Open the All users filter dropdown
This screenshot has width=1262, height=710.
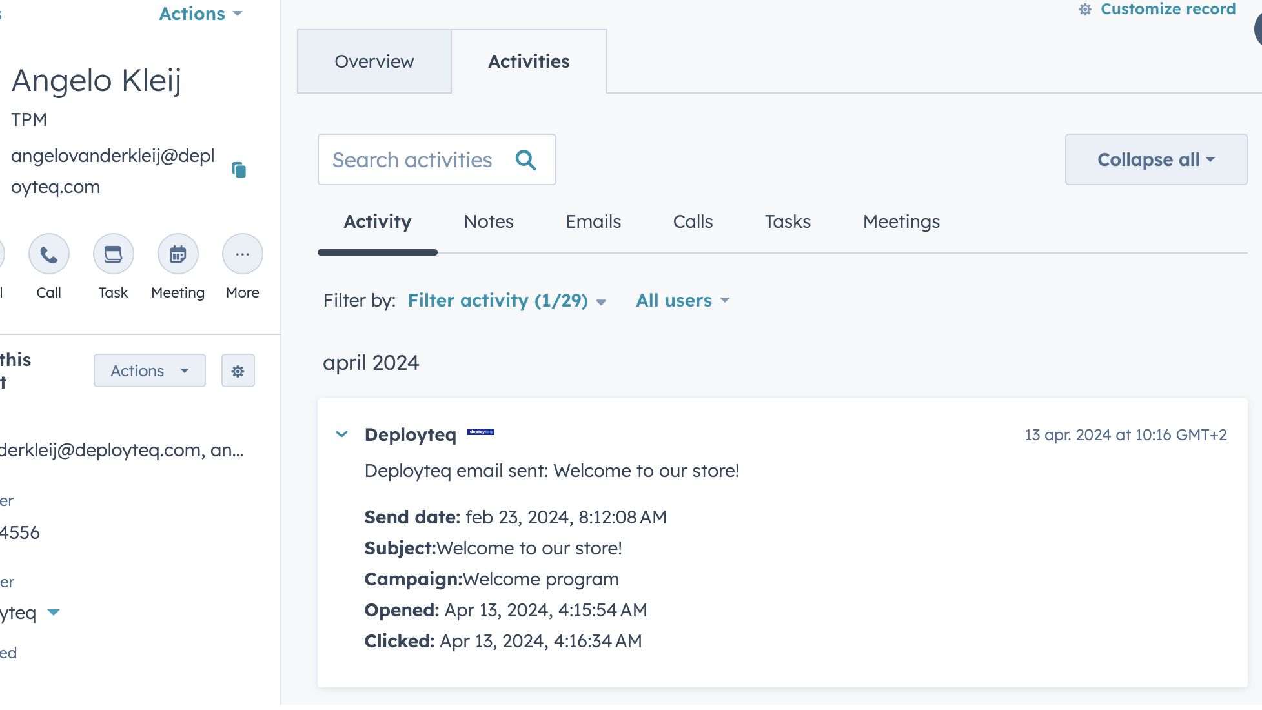tap(682, 301)
